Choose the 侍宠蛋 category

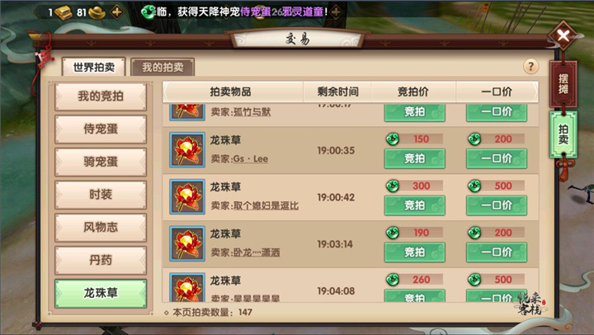pyautogui.click(x=101, y=130)
